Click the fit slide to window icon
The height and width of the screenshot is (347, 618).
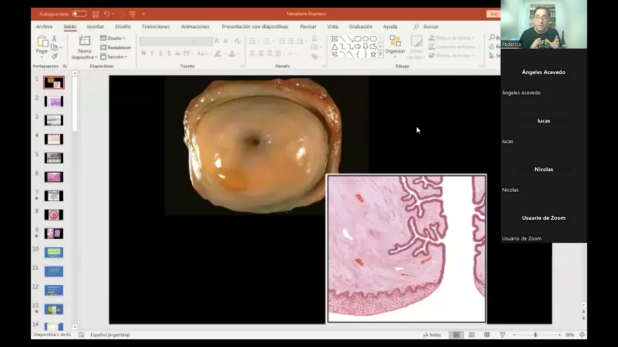click(x=582, y=334)
